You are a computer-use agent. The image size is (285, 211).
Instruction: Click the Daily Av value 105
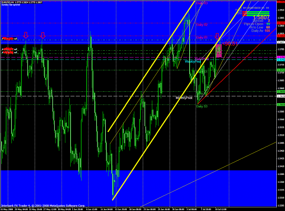coord(267,31)
